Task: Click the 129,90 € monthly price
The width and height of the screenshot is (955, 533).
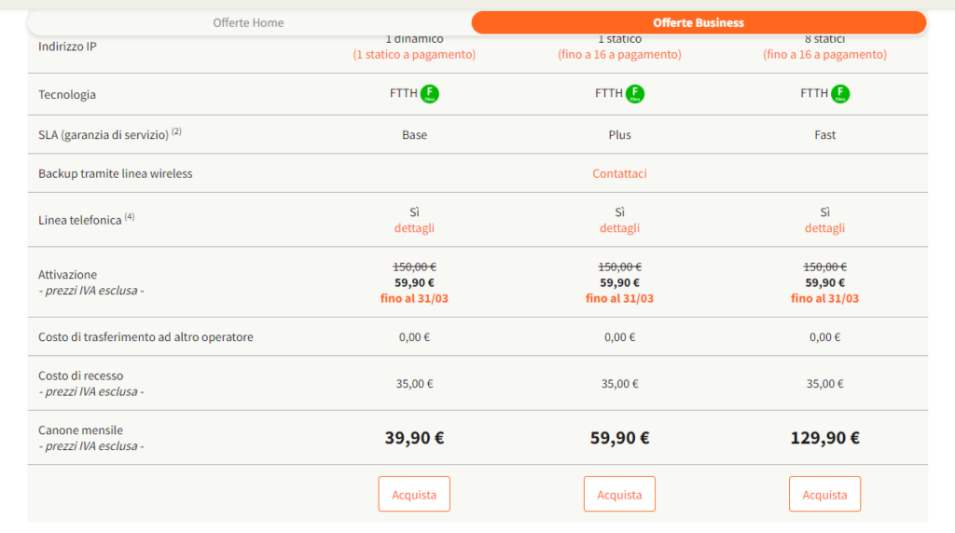Action: [x=824, y=438]
